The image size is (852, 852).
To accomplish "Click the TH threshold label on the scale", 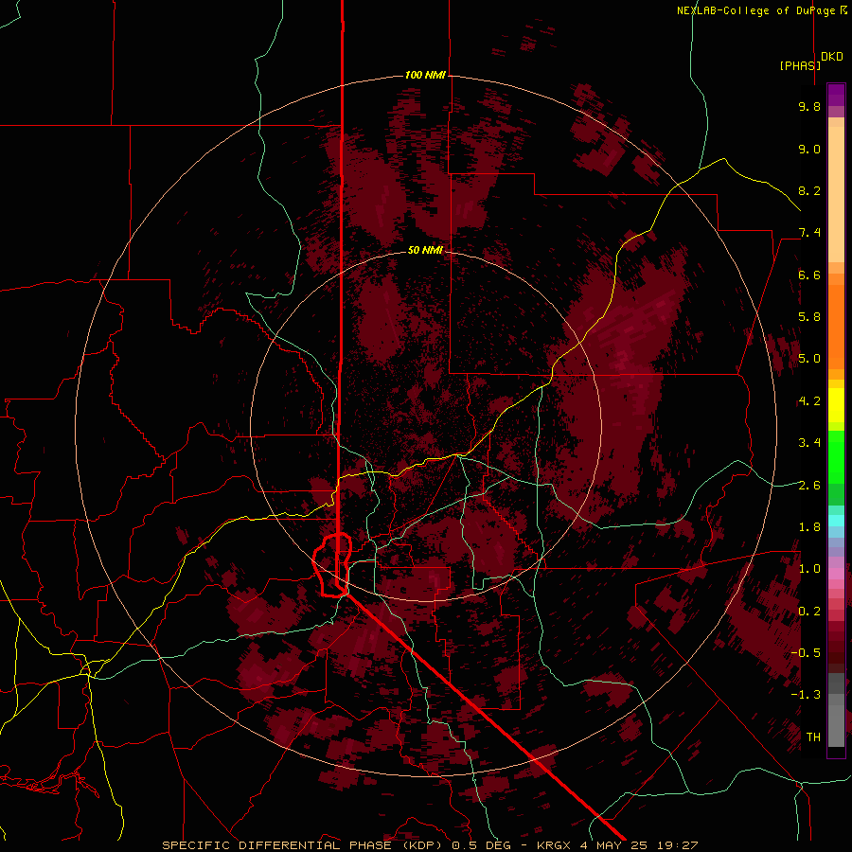I will 813,737.
